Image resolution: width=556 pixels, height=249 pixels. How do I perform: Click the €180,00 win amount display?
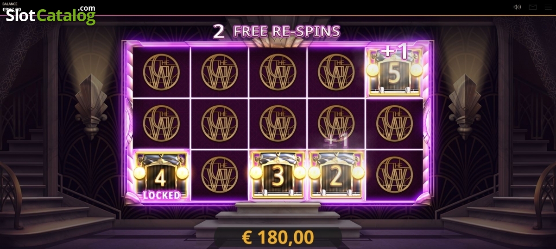click(278, 237)
